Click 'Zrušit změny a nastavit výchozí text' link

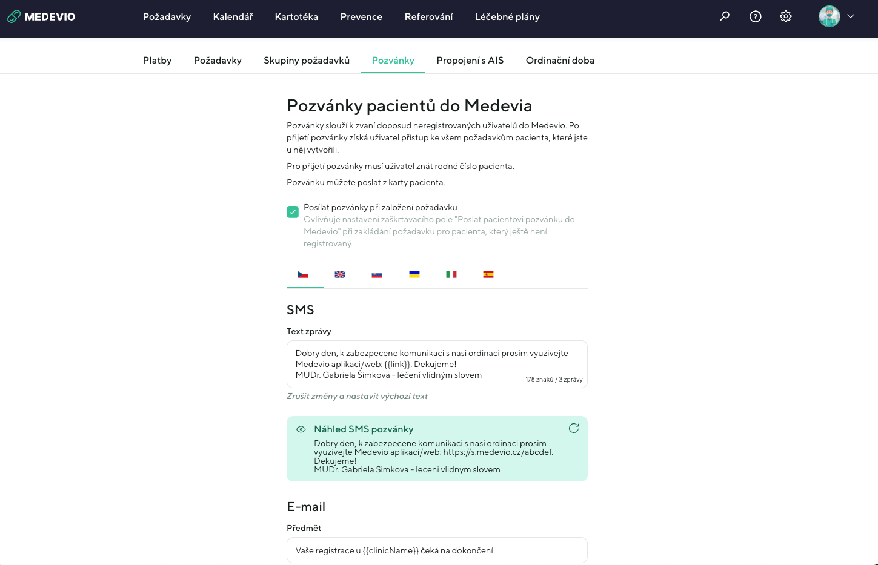pyautogui.click(x=357, y=397)
